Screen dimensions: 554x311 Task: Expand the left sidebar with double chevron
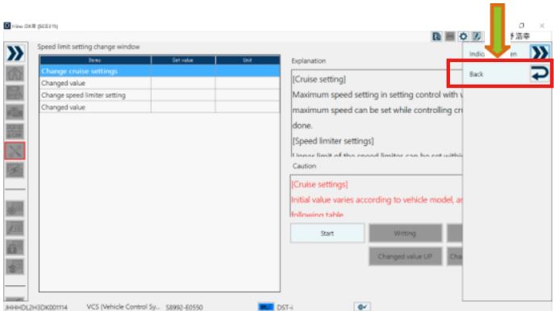click(x=15, y=53)
